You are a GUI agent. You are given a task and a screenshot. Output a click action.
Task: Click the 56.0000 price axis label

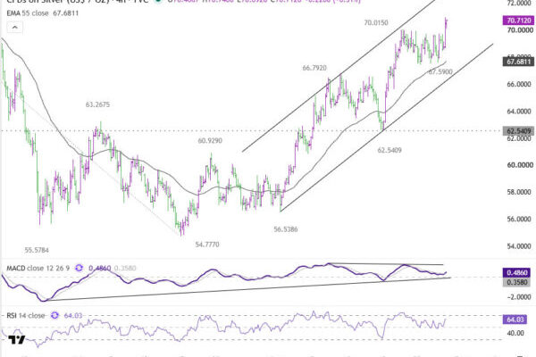click(x=520, y=219)
